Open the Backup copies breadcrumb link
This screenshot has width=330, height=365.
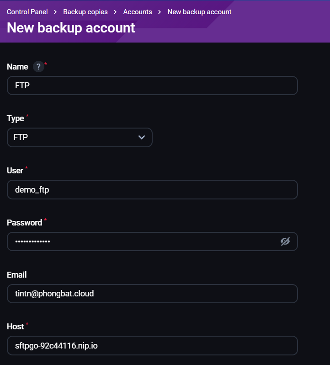(85, 12)
